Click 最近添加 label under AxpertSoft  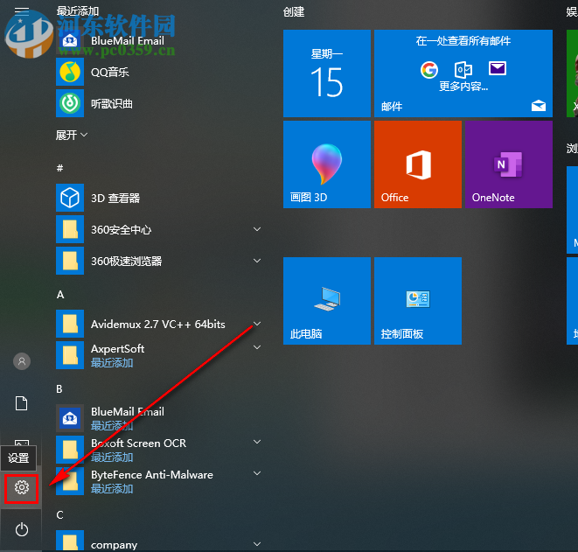112,363
